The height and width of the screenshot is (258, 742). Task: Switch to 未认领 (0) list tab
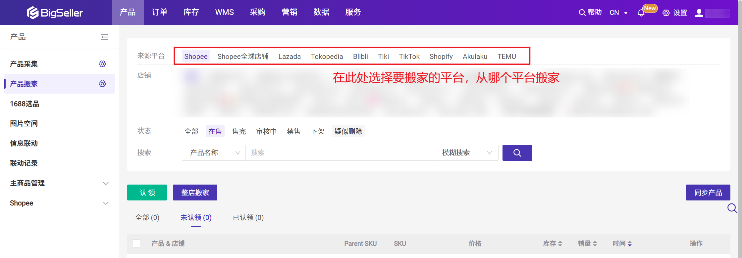(196, 217)
